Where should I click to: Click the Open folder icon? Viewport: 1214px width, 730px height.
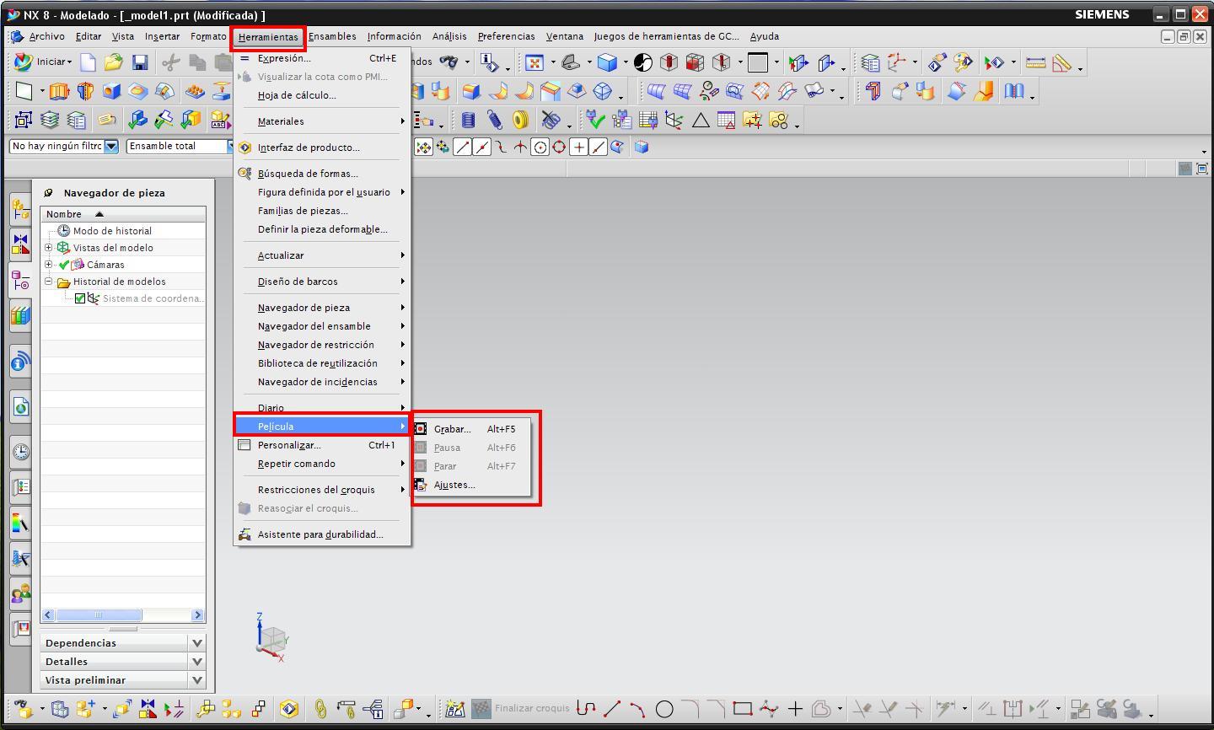click(114, 62)
